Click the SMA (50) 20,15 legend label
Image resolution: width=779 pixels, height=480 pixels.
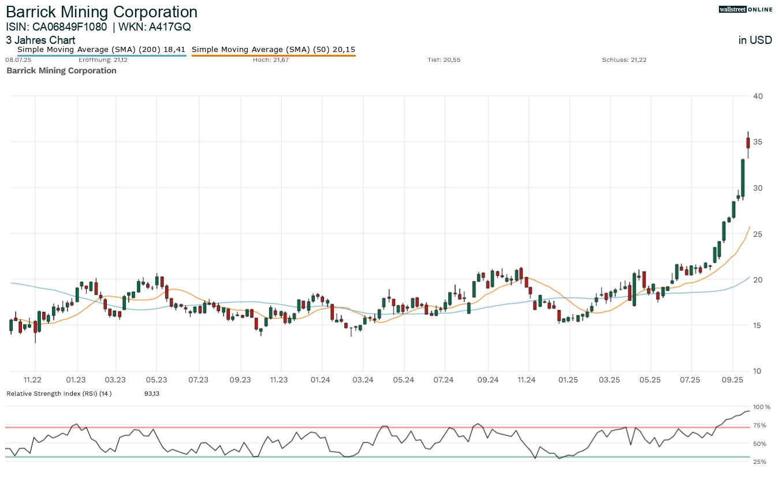point(273,50)
